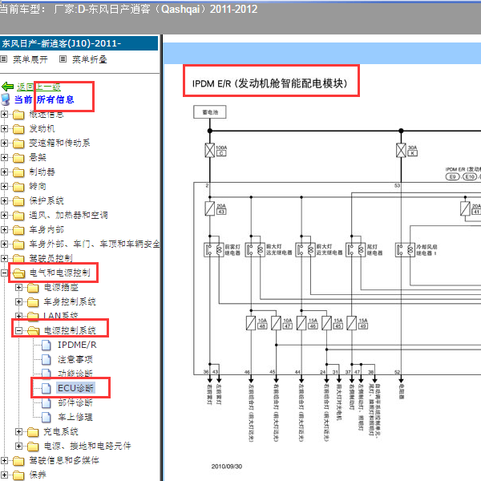The image size is (481, 481).
Task: Click the 注意事项 document icon
Action: point(46,359)
